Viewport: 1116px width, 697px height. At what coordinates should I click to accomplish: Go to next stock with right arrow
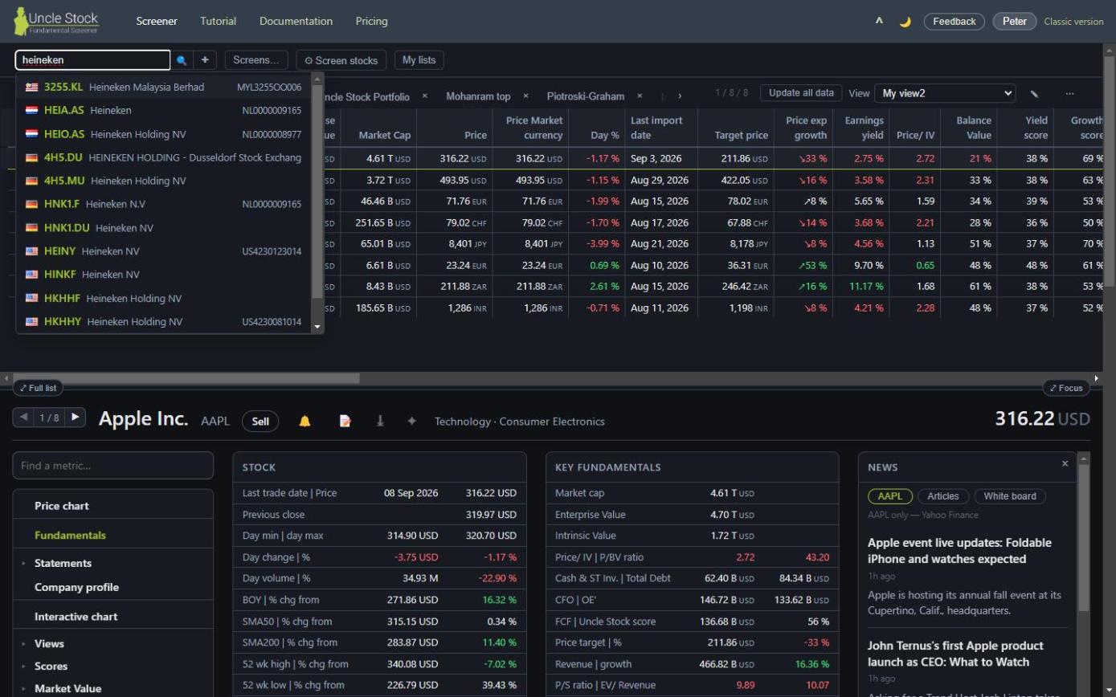point(76,418)
